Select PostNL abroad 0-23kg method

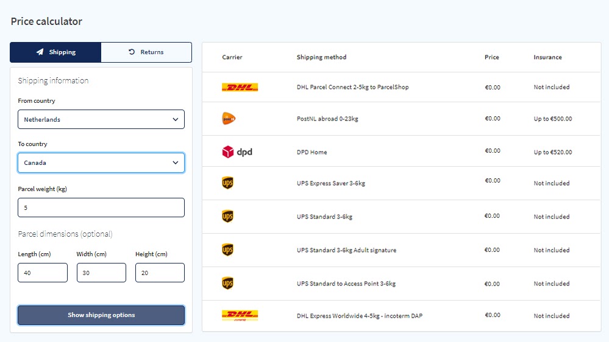tap(327, 119)
